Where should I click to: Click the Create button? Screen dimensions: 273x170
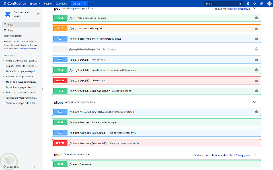[76, 3]
